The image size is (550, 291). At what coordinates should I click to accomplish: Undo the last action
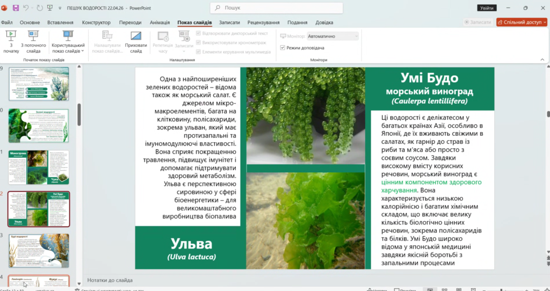[x=26, y=8]
